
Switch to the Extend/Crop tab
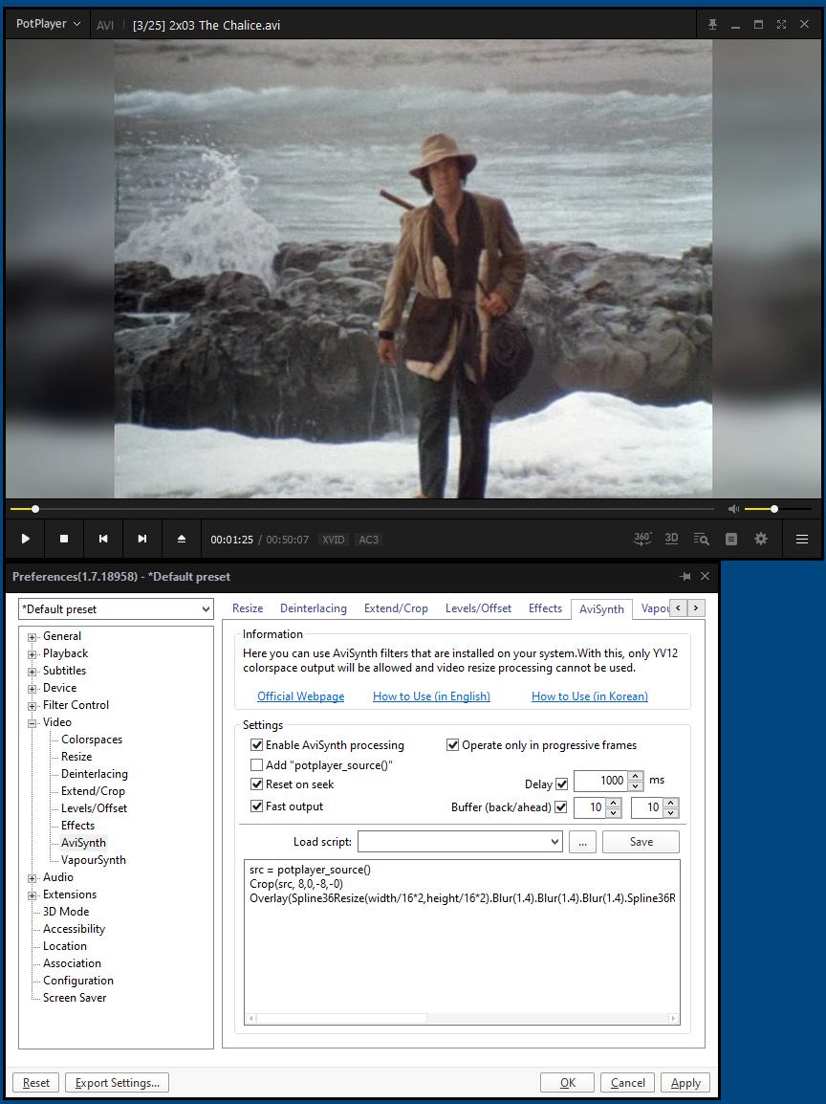click(396, 608)
